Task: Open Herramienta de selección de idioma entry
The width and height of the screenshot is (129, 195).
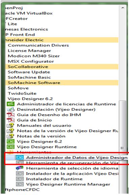Action: [72, 168]
